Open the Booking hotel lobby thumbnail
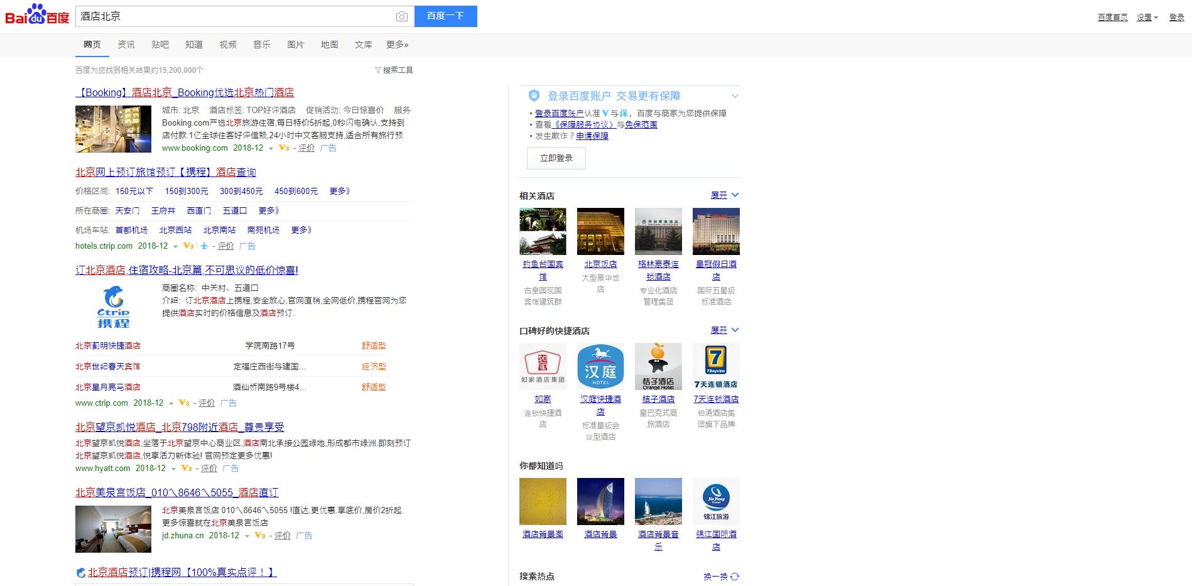The width and height of the screenshot is (1192, 586). pyautogui.click(x=113, y=129)
